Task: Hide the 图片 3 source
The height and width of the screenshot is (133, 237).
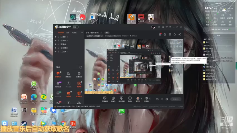Action: [55, 37]
